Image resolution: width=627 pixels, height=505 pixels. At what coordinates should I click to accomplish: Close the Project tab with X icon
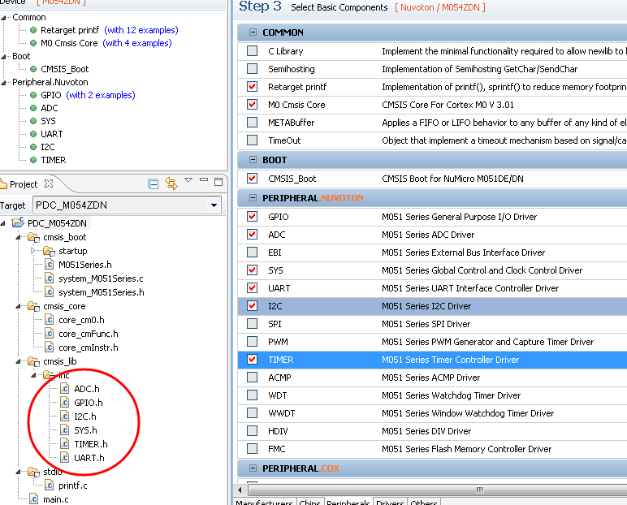tap(49, 183)
